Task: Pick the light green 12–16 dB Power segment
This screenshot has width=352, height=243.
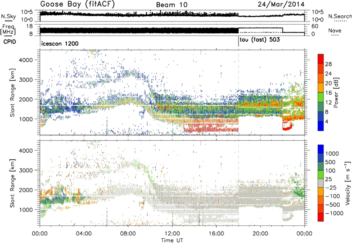Action: (321, 97)
